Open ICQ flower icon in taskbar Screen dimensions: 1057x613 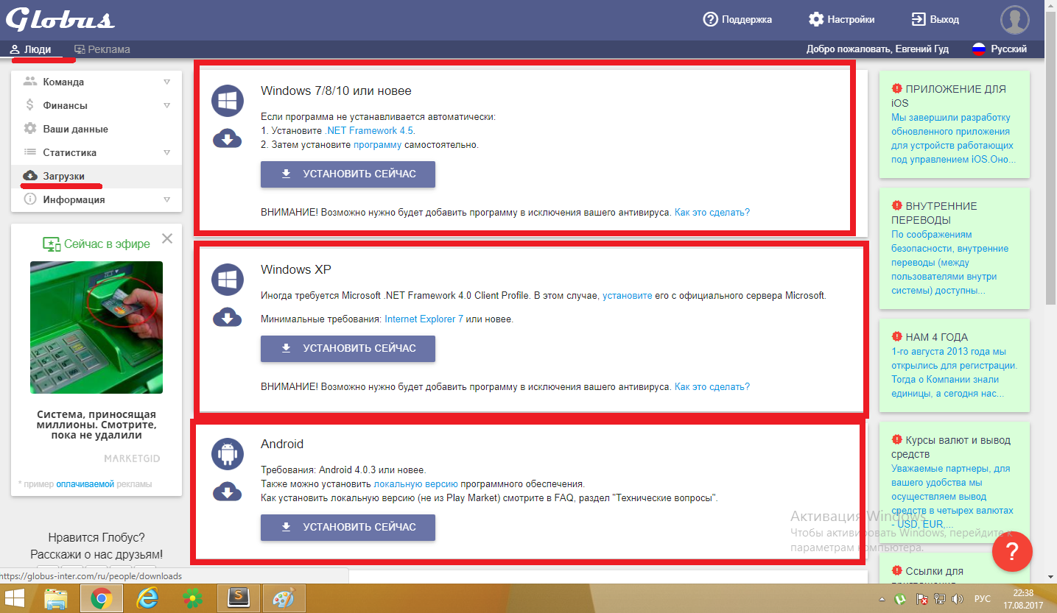click(x=193, y=599)
